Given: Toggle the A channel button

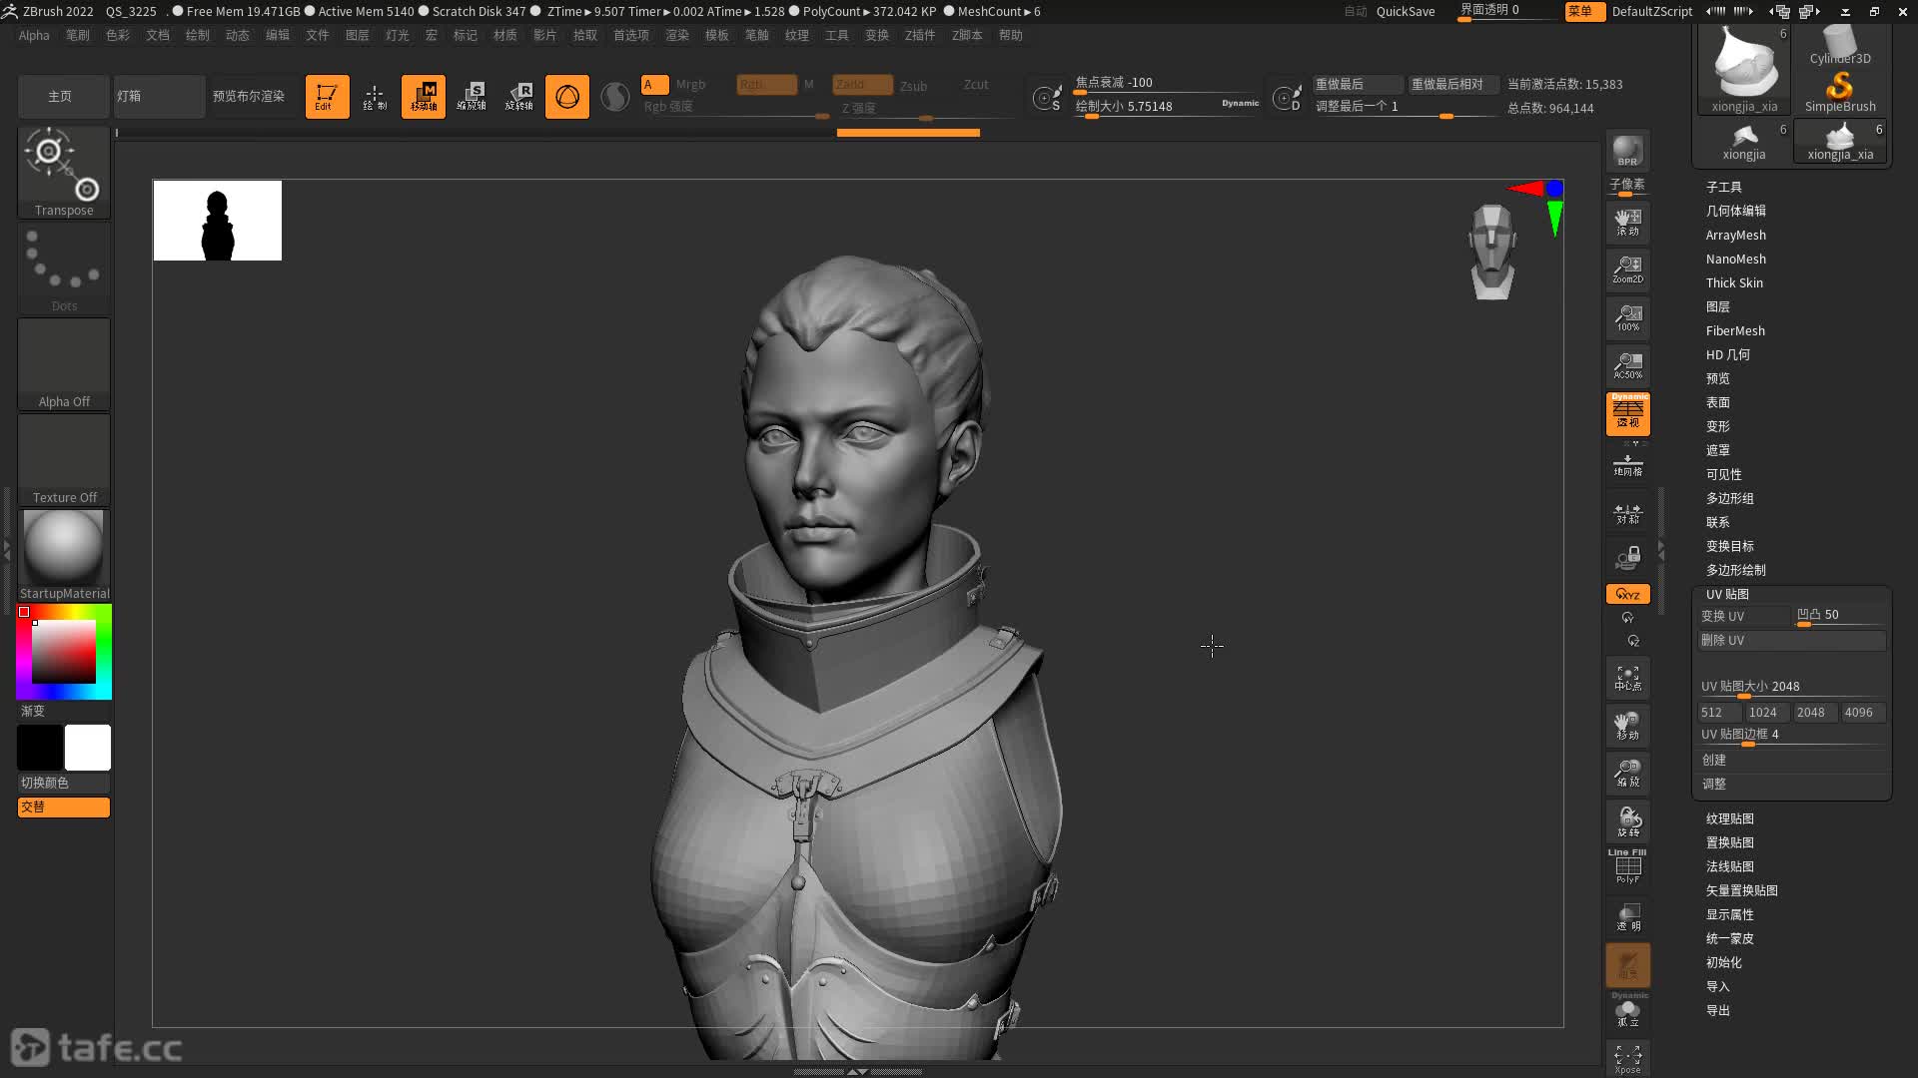Looking at the screenshot, I should coord(654,84).
